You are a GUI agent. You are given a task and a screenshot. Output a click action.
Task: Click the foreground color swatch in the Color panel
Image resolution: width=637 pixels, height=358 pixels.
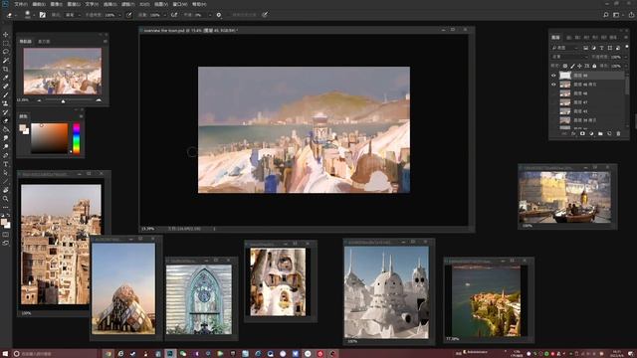[22, 127]
